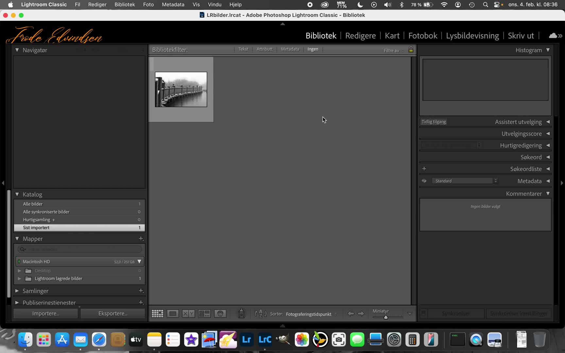Screen dimensions: 565x353
Task: Click the Eksportere button
Action: tap(113, 313)
